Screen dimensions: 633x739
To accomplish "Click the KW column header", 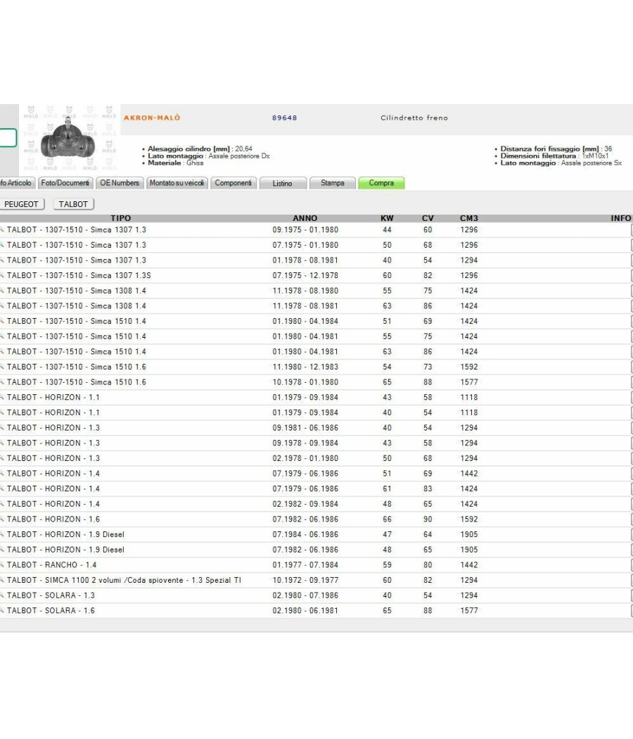I will click(387, 218).
